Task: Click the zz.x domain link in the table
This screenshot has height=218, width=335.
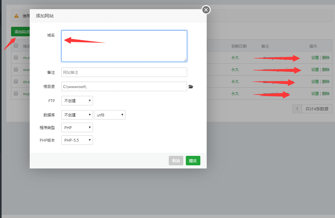Action: point(26,82)
